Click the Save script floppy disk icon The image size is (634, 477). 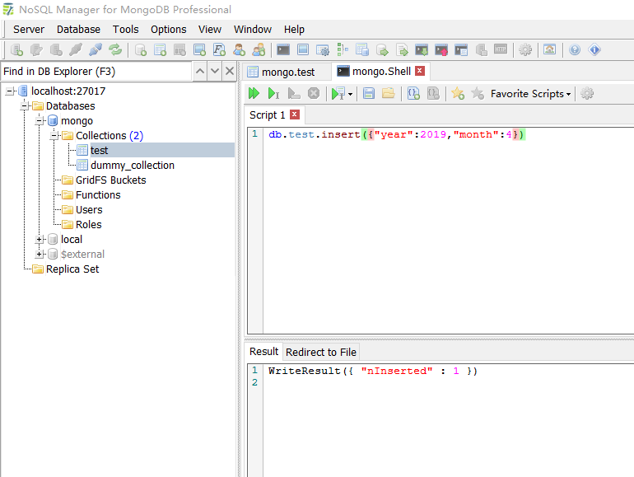click(368, 93)
